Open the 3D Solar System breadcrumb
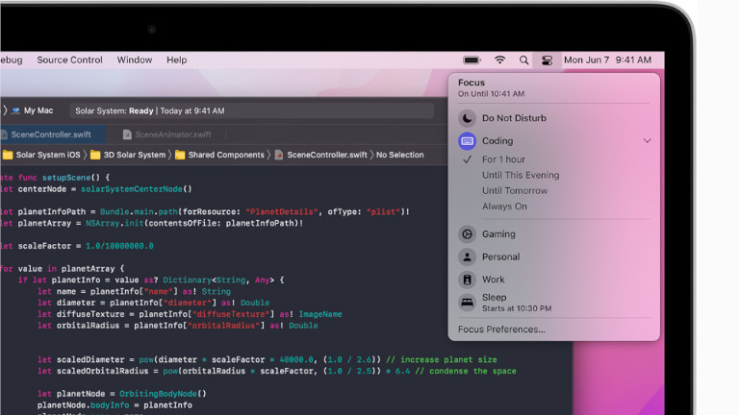 [x=135, y=155]
